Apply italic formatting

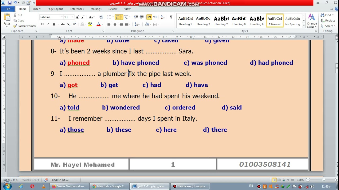(x=48, y=24)
